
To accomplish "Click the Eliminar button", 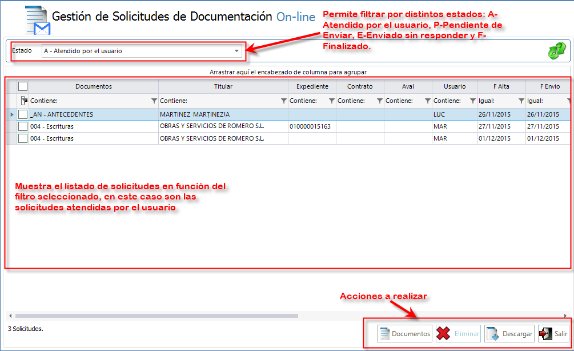I will pos(458,333).
